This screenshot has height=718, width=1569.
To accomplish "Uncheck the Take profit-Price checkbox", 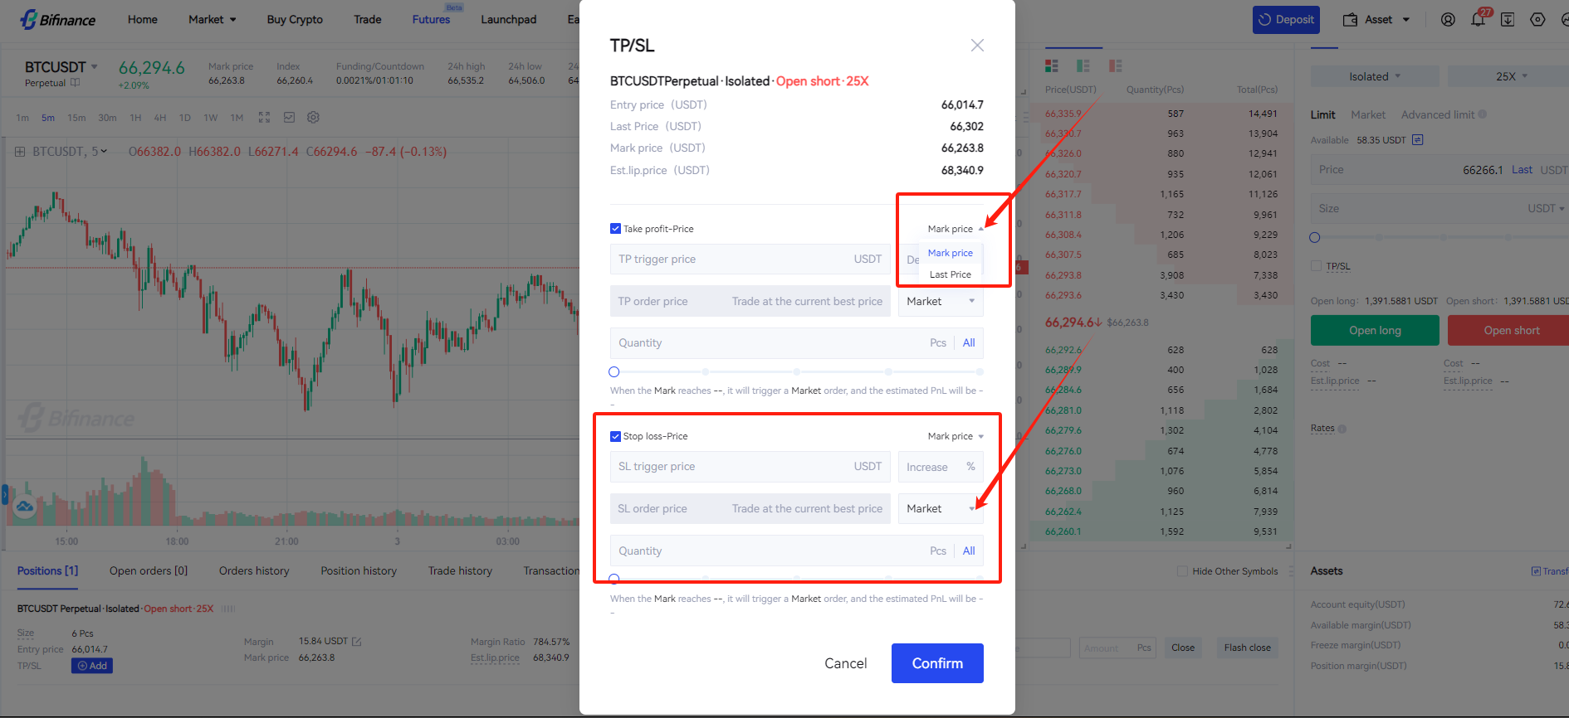I will tap(615, 229).
